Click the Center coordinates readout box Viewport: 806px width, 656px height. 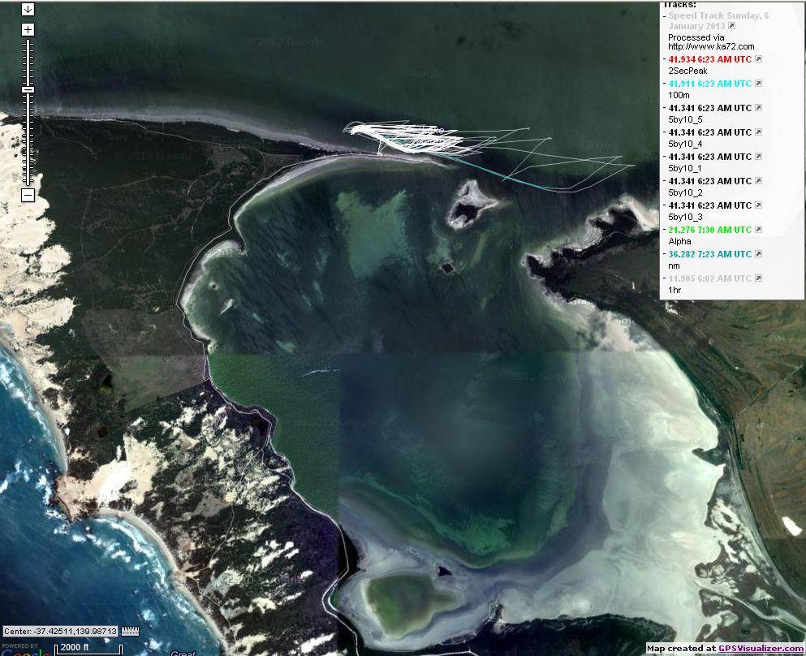[x=60, y=631]
